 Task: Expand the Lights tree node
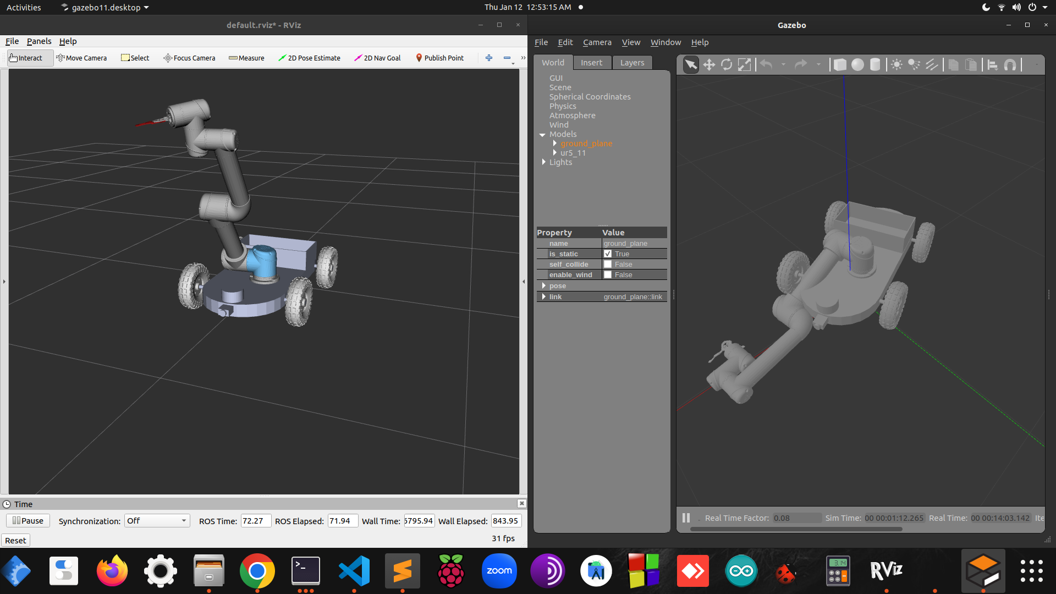point(544,162)
